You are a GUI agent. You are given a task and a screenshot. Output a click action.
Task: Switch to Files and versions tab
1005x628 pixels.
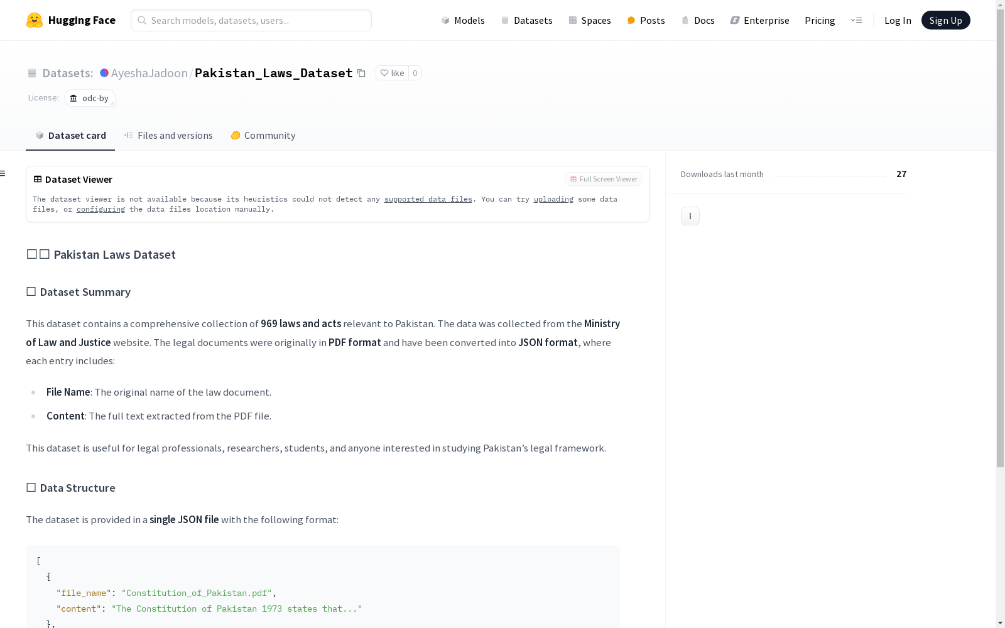click(168, 136)
